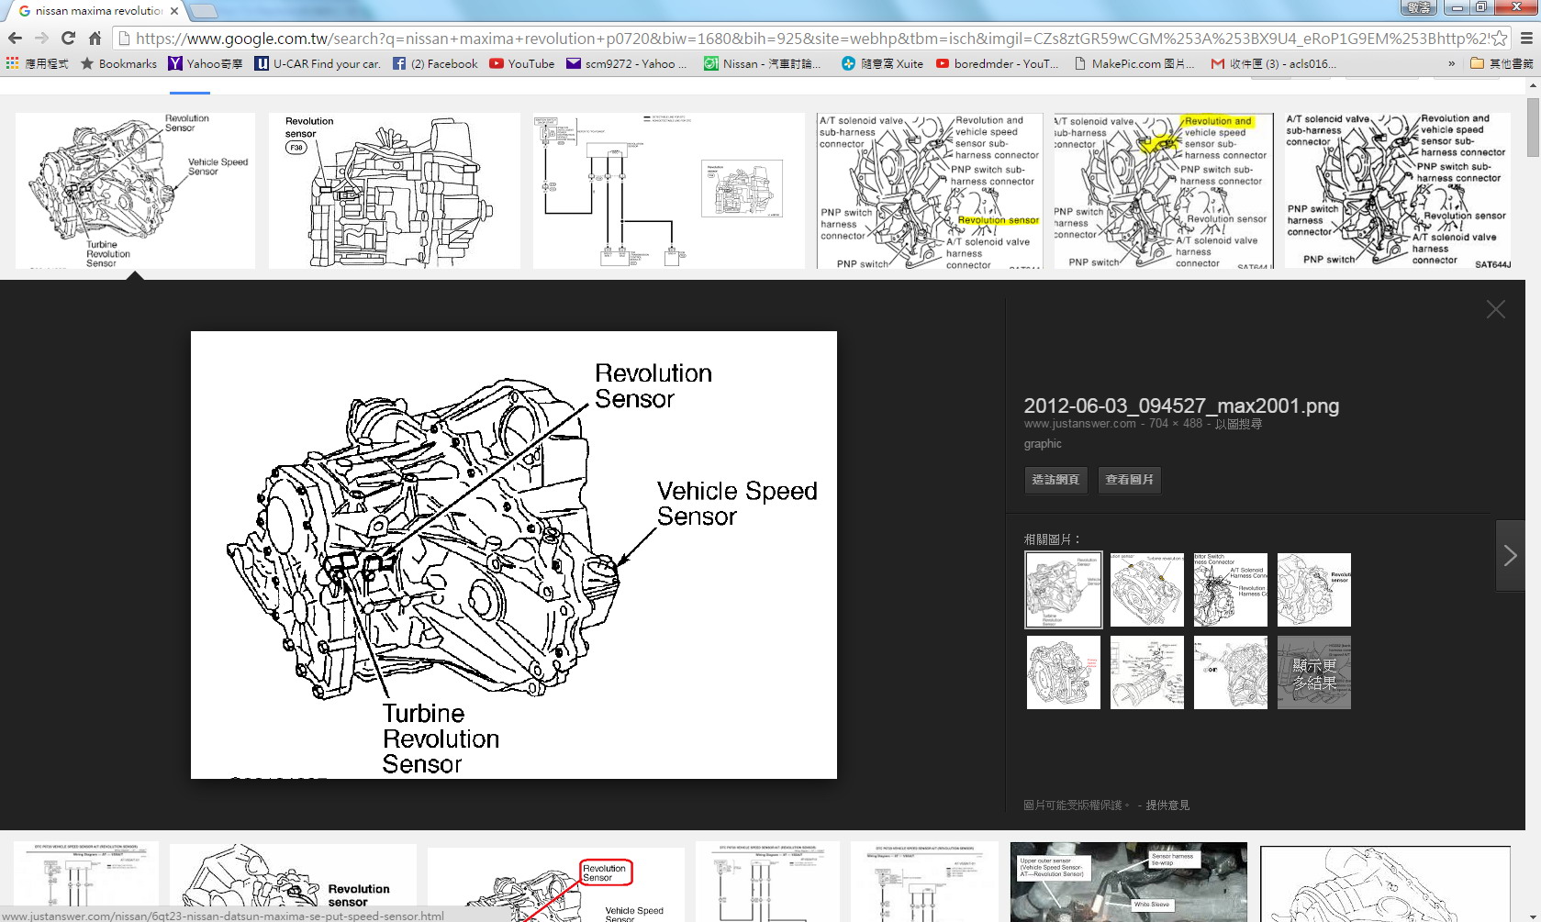Select the wiring diagram thumbnail in top row
Image resolution: width=1541 pixels, height=922 pixels.
tap(668, 191)
